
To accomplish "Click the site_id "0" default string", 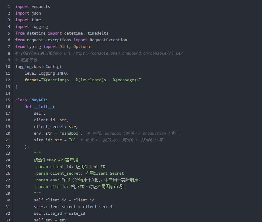I will pos(72,140).
